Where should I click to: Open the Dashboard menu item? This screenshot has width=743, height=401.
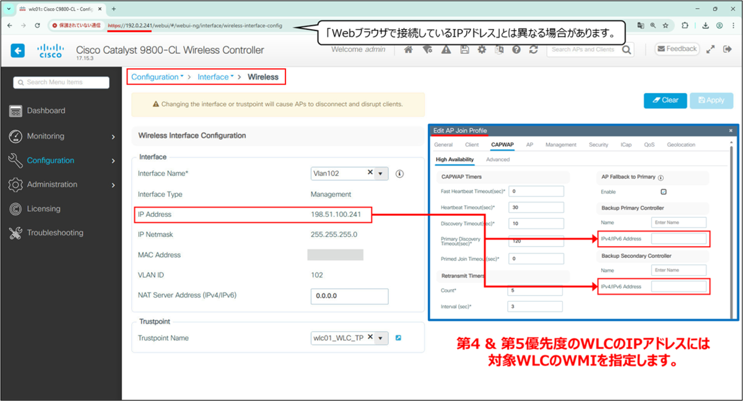tap(46, 111)
